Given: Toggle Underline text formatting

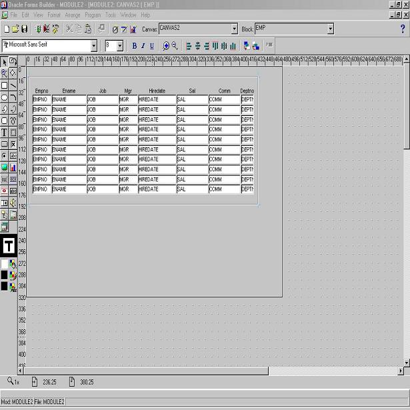Looking at the screenshot, I should 152,46.
